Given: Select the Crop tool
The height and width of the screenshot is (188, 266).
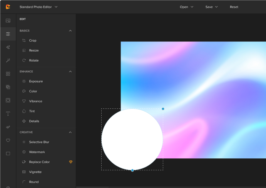Looking at the screenshot, I should [33, 40].
